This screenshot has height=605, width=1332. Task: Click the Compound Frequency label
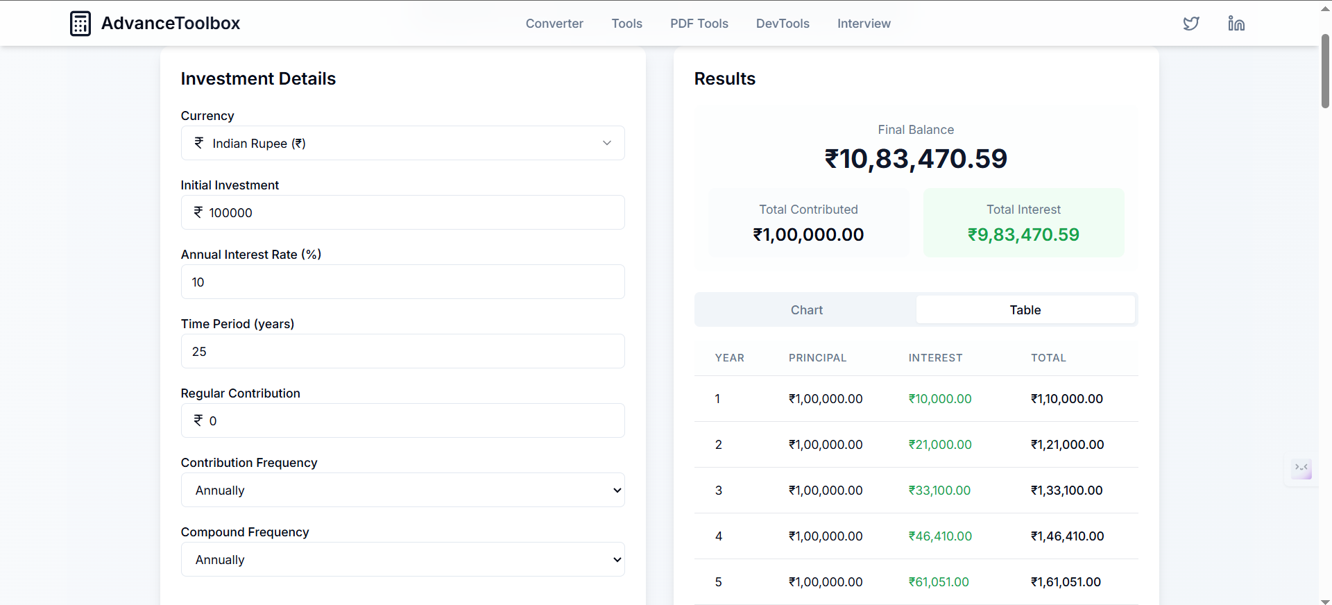[245, 532]
